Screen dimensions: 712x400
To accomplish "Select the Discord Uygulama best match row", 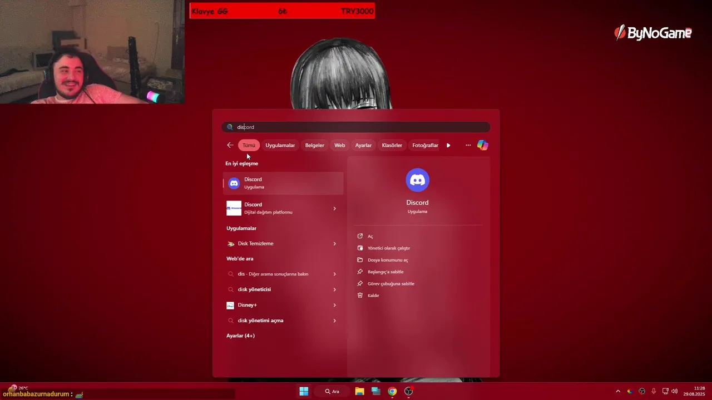I will (x=283, y=183).
